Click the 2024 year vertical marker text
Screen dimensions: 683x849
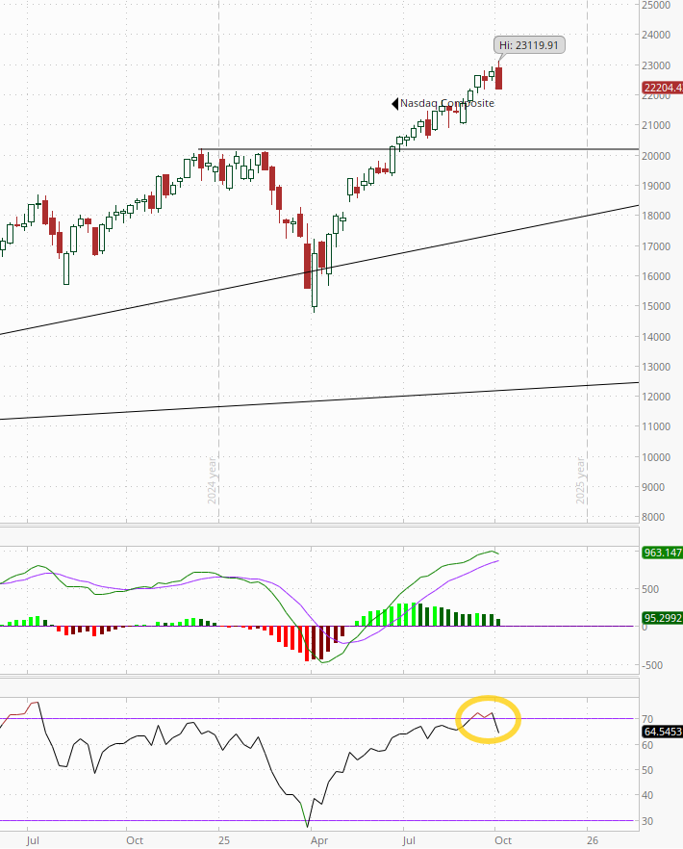click(213, 481)
